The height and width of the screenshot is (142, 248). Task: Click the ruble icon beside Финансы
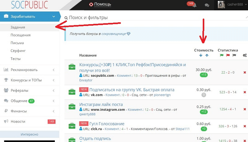pyautogui.click(x=6, y=111)
